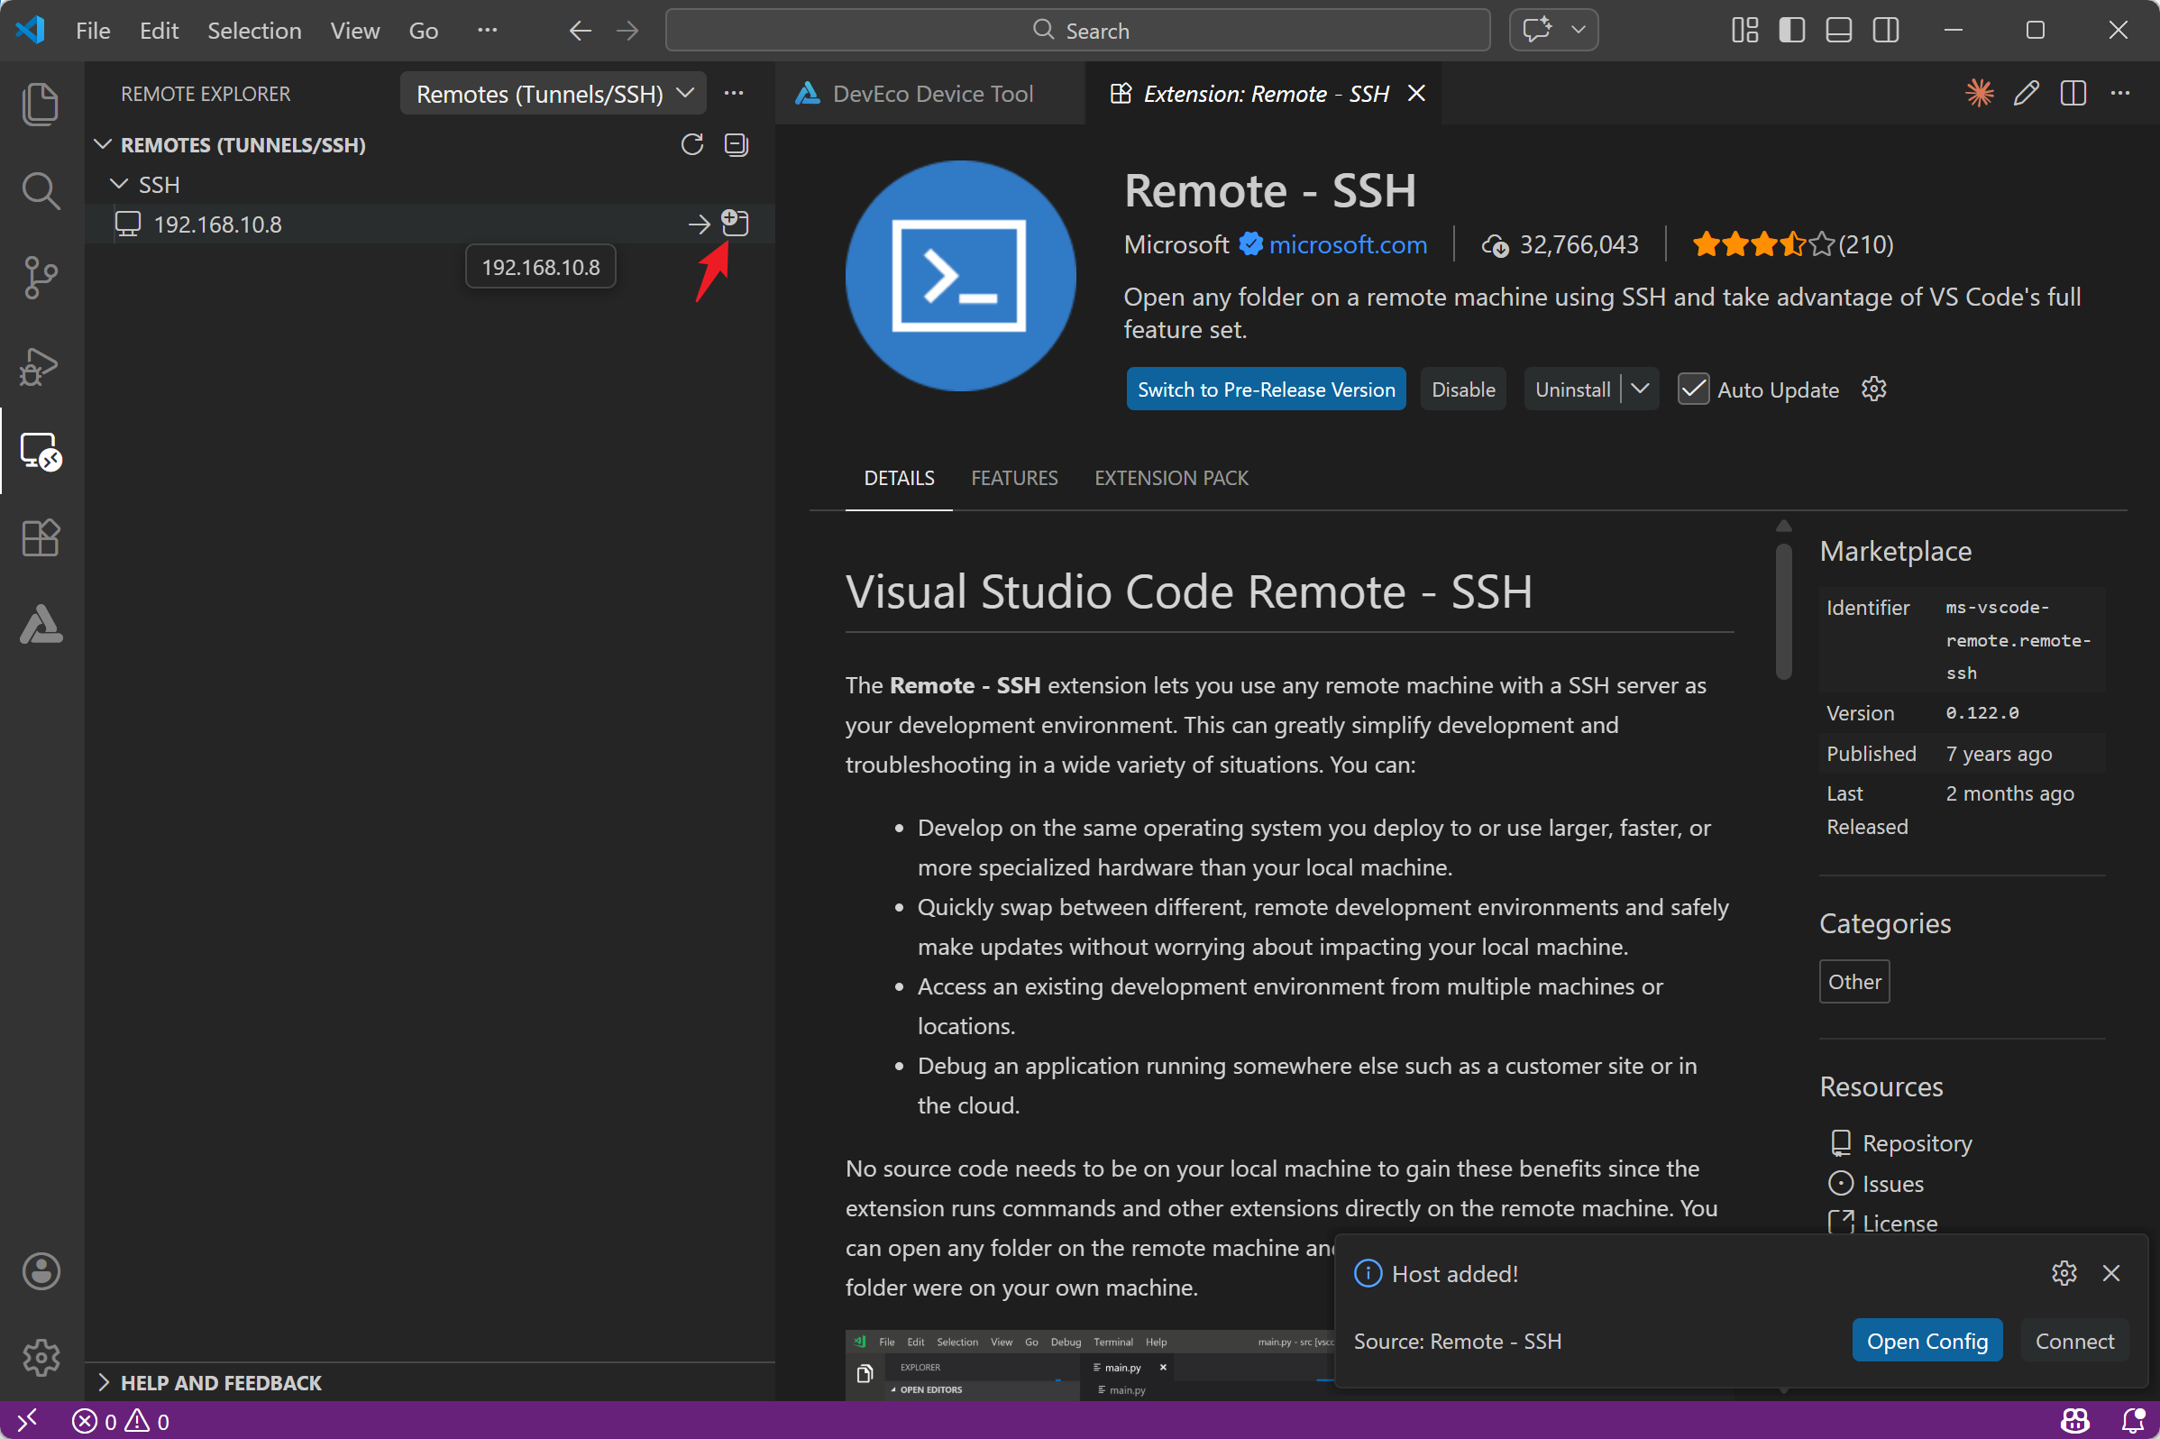Image resolution: width=2160 pixels, height=1439 pixels.
Task: Close the Extension: Remote - SSH tab
Action: pos(1416,93)
